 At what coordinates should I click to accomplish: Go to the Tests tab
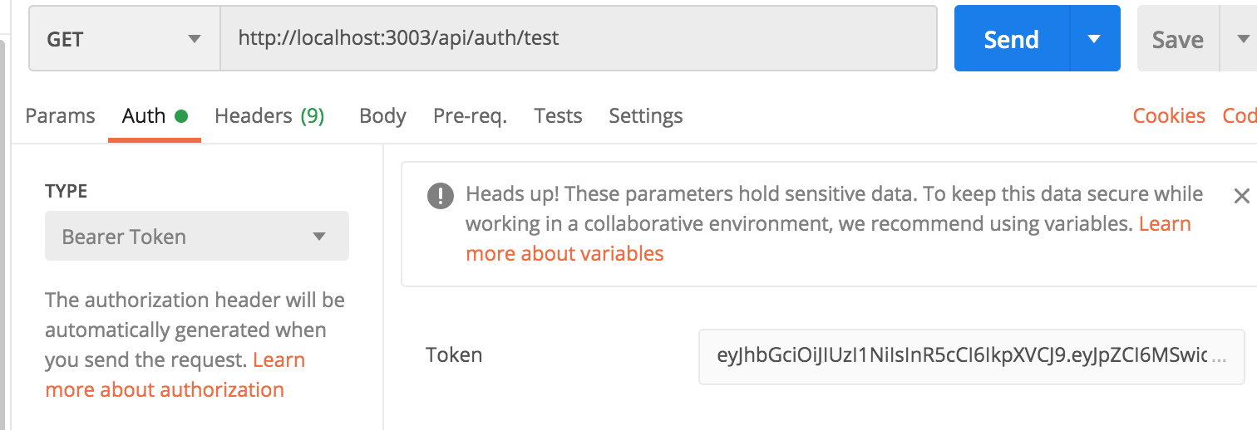pyautogui.click(x=558, y=115)
